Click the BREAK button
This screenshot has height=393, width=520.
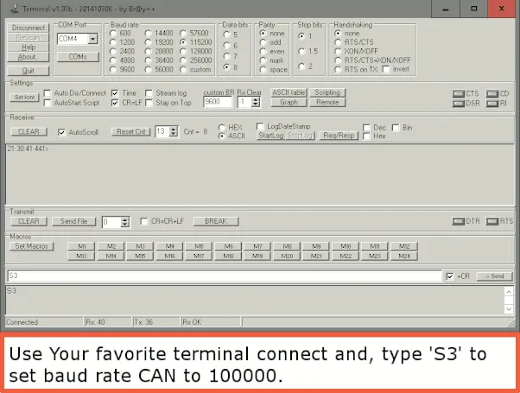click(216, 221)
